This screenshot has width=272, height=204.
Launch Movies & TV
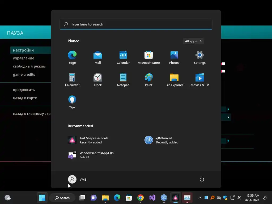click(x=200, y=80)
